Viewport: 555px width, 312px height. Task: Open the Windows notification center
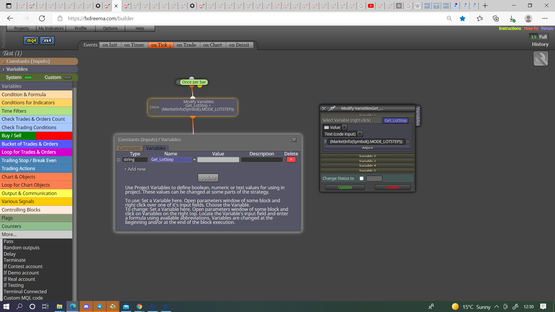click(543, 307)
